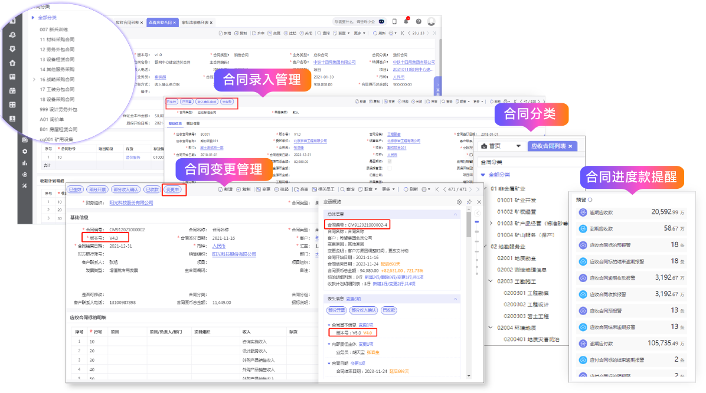Open settings gear in the 变更概览 panel
Viewport: 706px width, 393px height.
459,202
